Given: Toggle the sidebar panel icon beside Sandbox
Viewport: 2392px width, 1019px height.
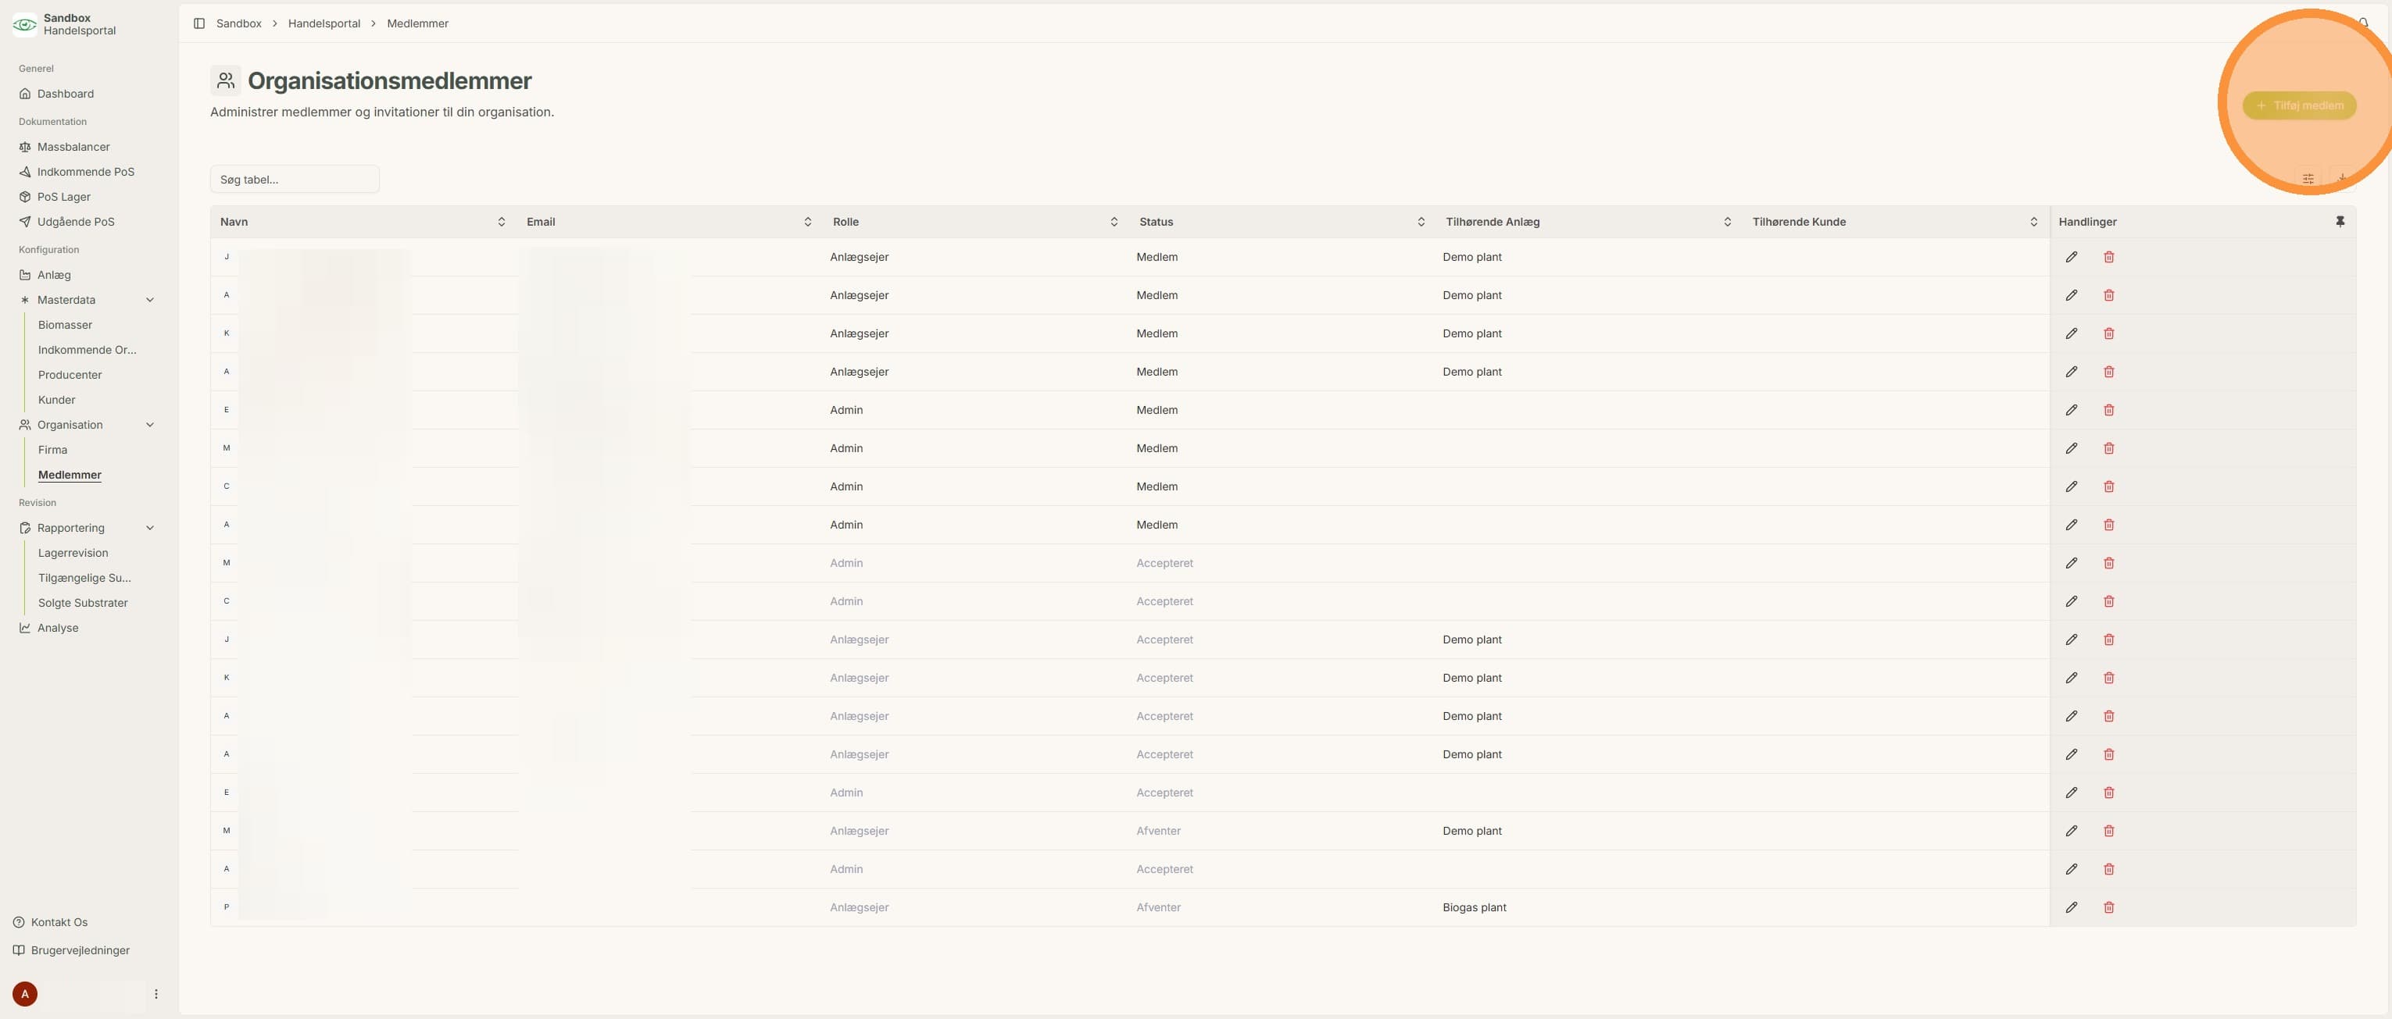Looking at the screenshot, I should (198, 23).
